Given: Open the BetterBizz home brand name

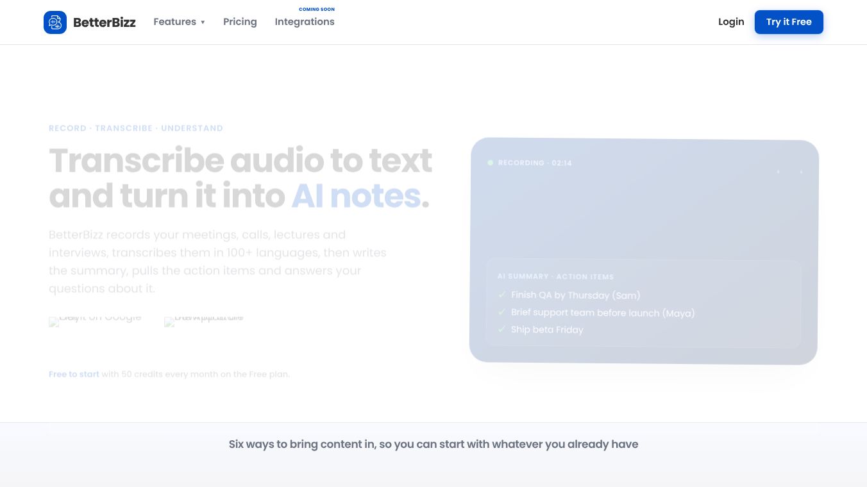Looking at the screenshot, I should 105,22.
